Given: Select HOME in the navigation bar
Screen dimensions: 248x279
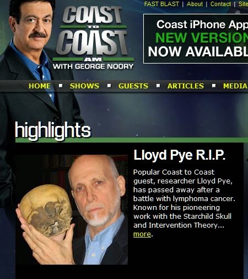Looking at the screenshot, I should pyautogui.click(x=40, y=86).
